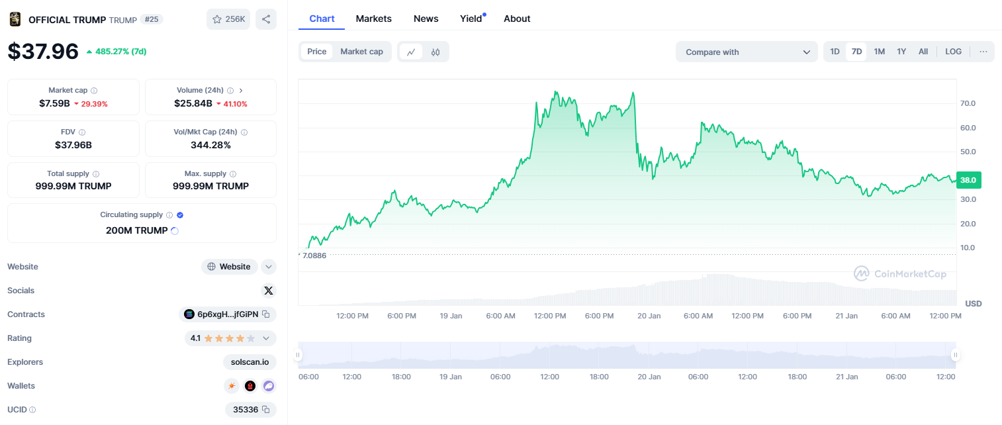Set chart range to 1D
The width and height of the screenshot is (1002, 425).
point(835,52)
